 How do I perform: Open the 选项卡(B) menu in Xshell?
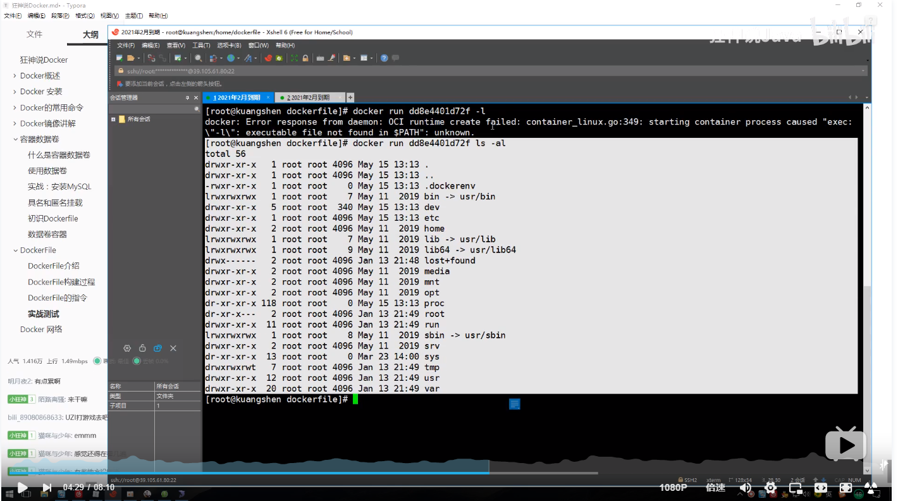pyautogui.click(x=229, y=45)
